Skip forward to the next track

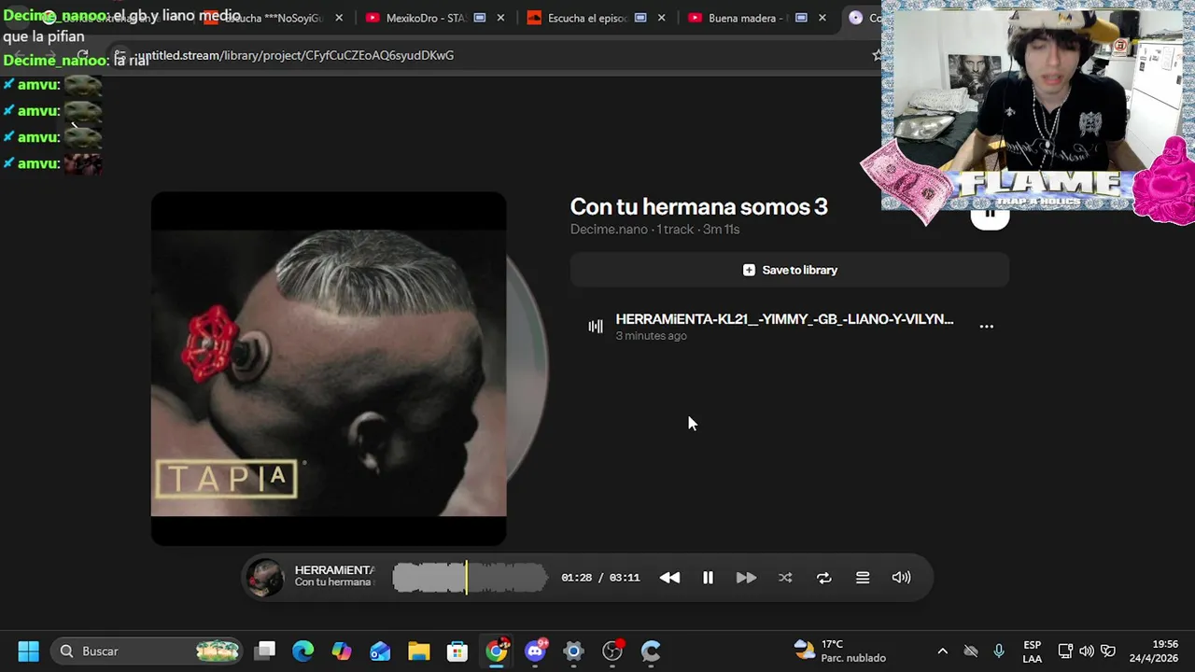point(746,578)
